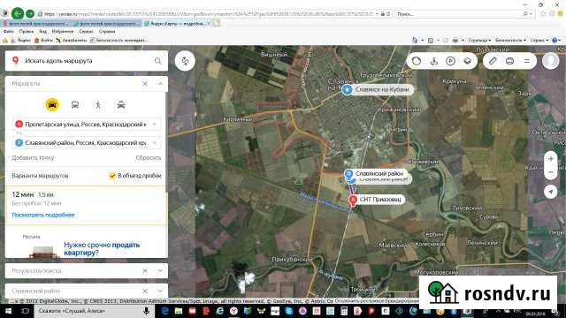Select the '12 мин 1,5 км' route option

tap(87, 205)
